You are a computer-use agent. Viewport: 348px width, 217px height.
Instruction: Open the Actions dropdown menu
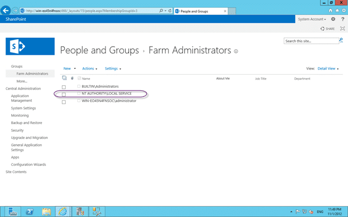click(x=90, y=69)
